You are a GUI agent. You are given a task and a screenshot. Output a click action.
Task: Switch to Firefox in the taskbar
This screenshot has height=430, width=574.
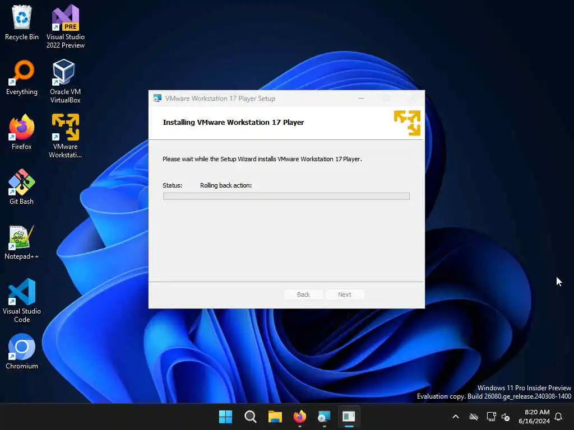pos(299,417)
